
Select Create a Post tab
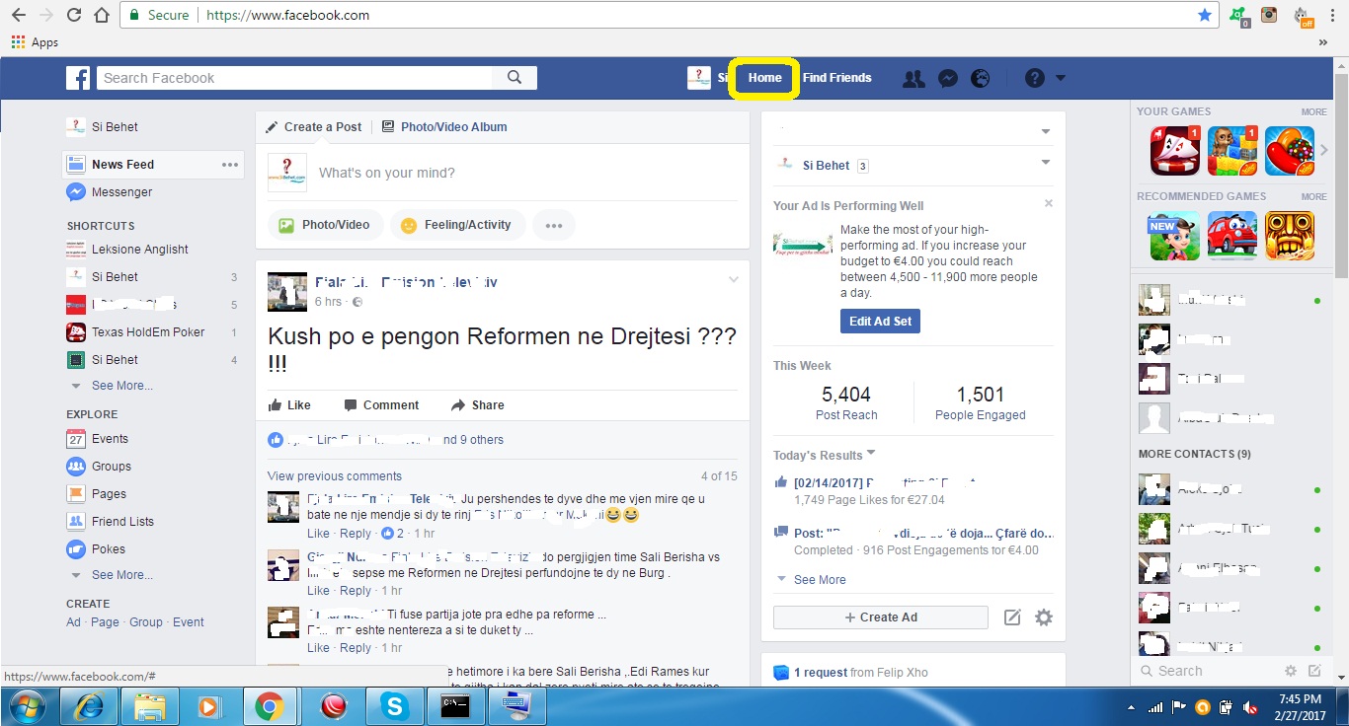[x=314, y=127]
